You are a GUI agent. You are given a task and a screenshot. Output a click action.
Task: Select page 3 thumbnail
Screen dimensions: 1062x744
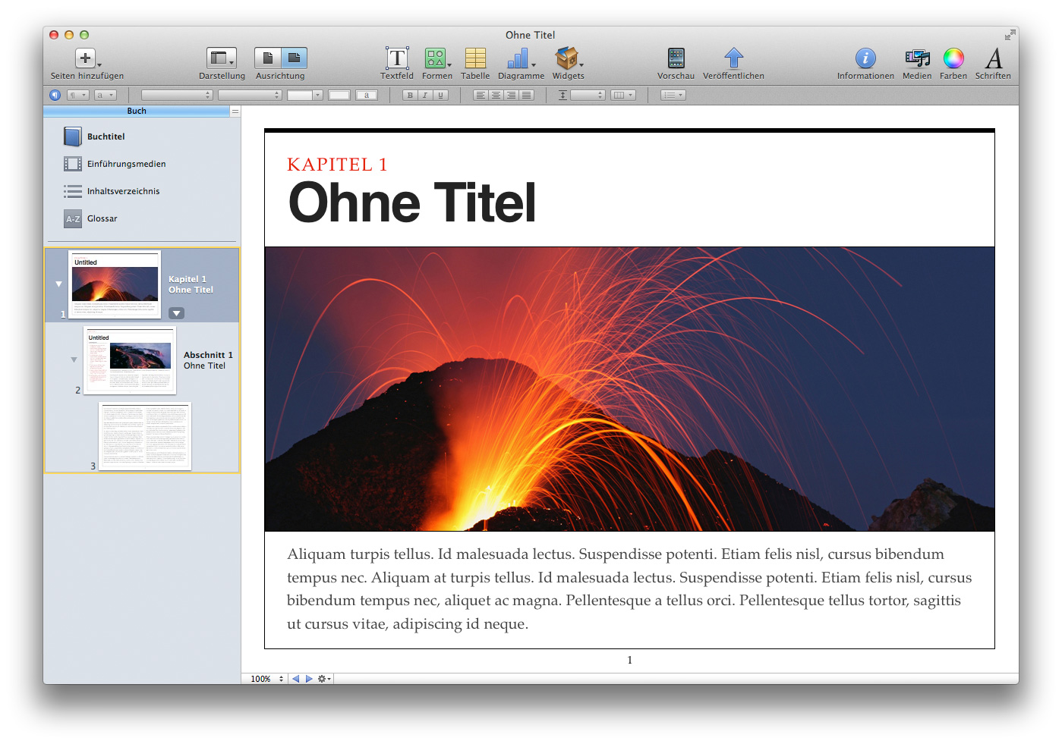click(x=145, y=436)
